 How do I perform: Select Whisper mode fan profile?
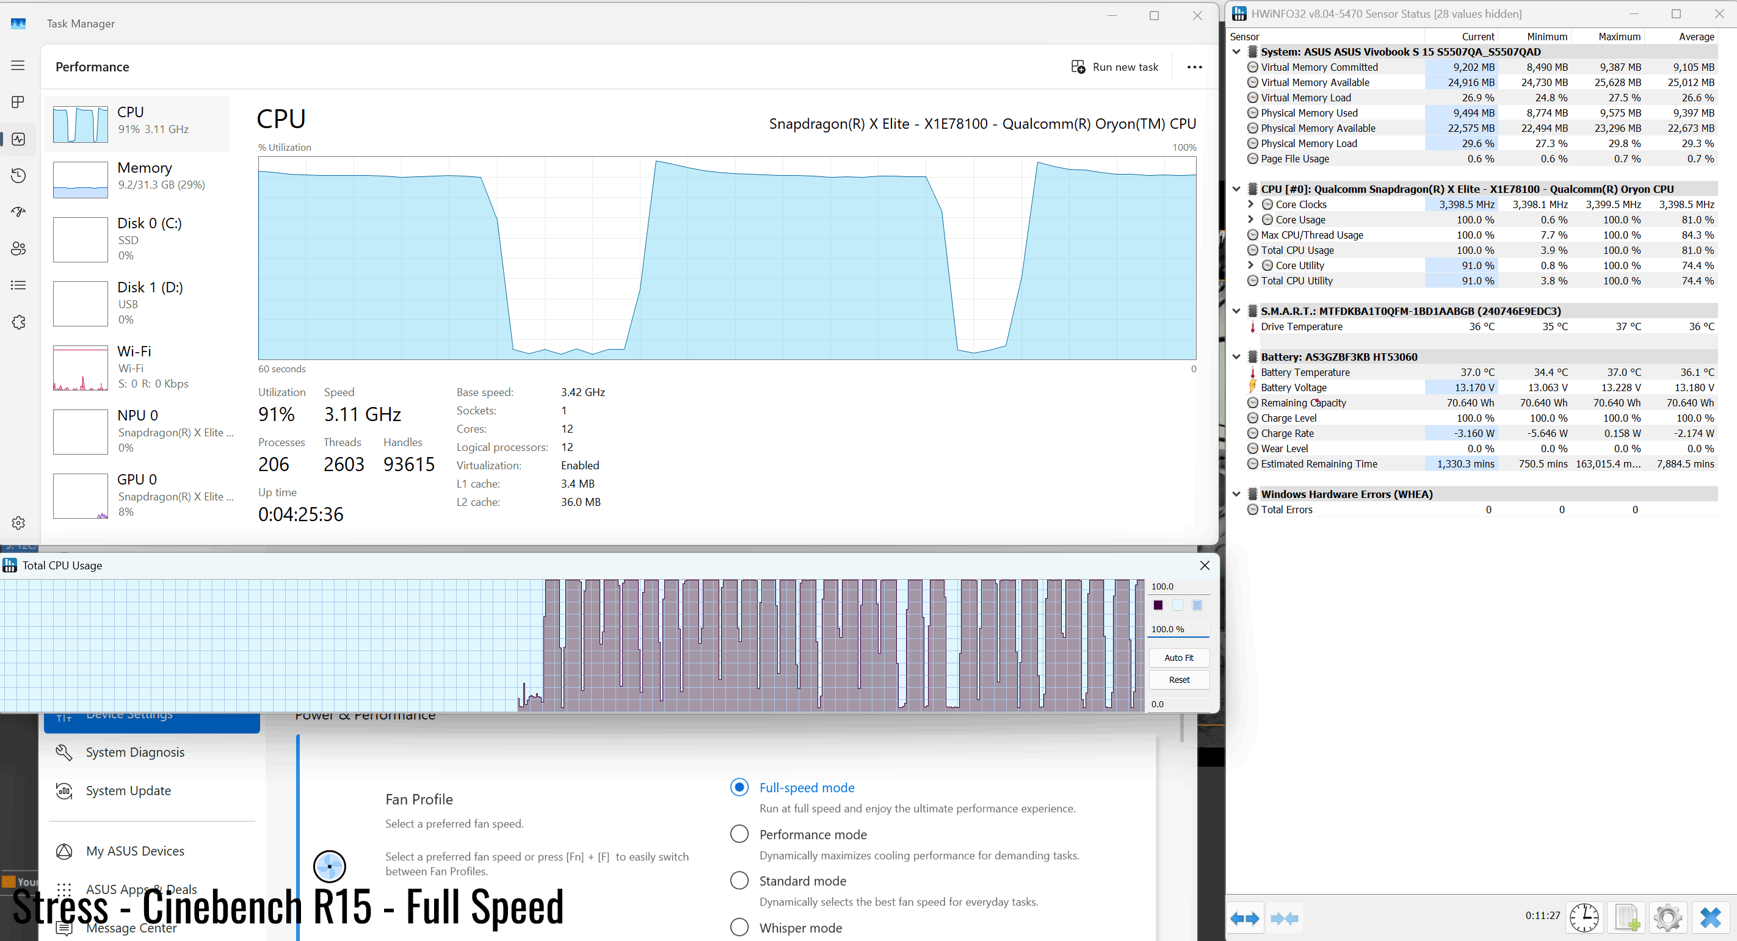coord(739,928)
